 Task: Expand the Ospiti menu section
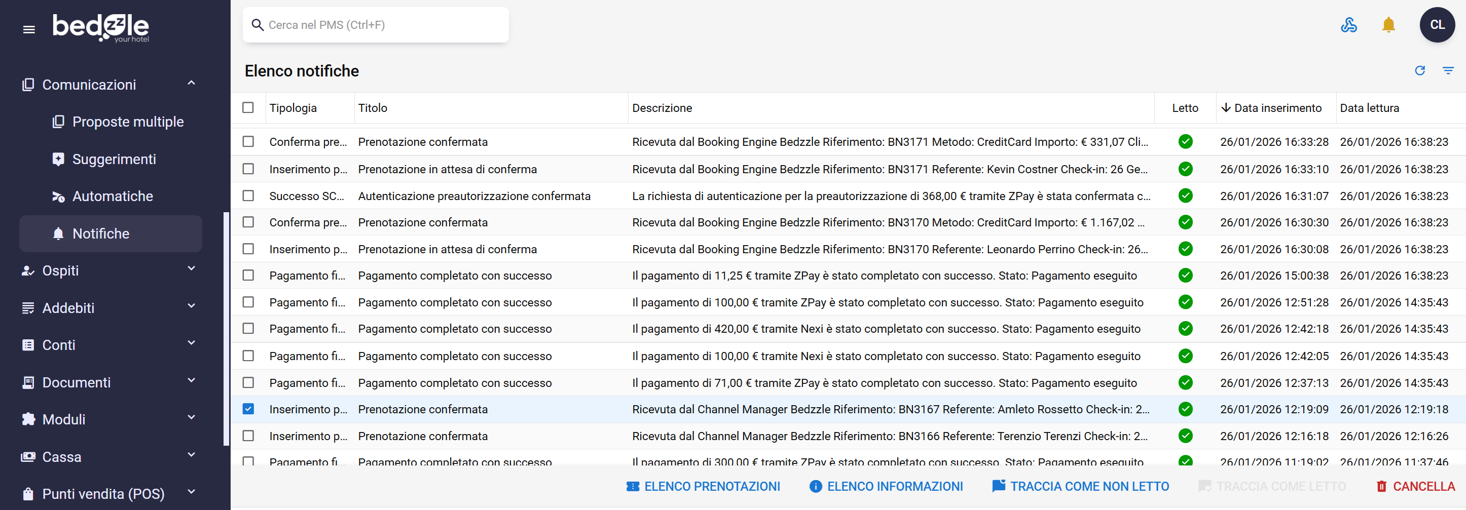tap(191, 269)
